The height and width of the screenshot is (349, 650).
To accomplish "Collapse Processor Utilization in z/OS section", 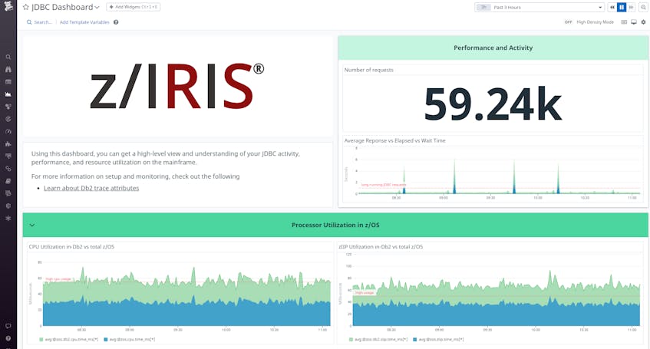I will [32, 225].
